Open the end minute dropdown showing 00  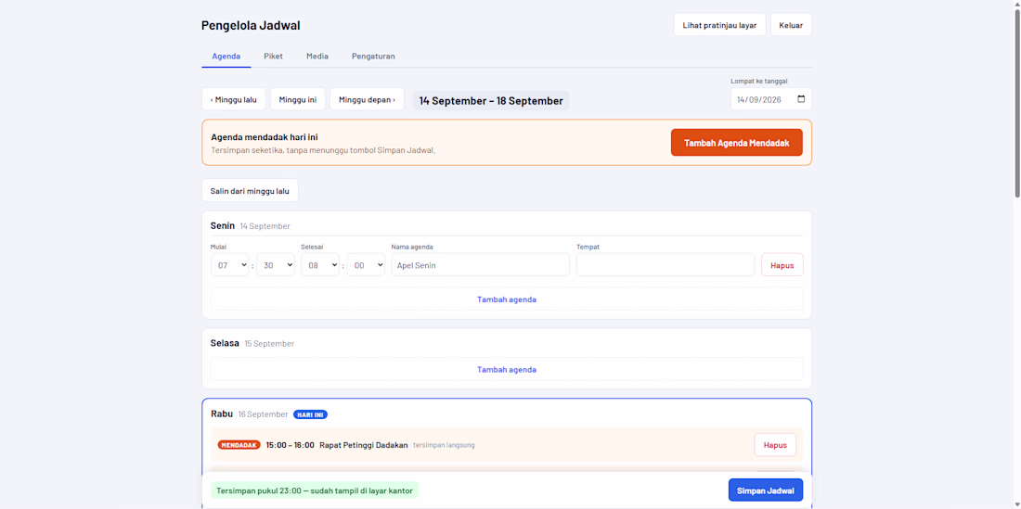[x=366, y=264]
